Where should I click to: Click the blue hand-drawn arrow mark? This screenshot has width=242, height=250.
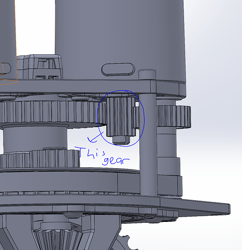point(95,137)
